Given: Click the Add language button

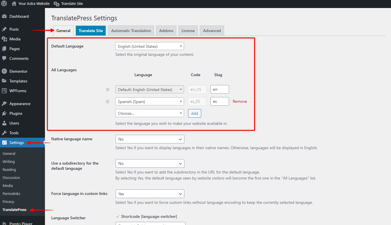Looking at the screenshot, I should click(195, 113).
